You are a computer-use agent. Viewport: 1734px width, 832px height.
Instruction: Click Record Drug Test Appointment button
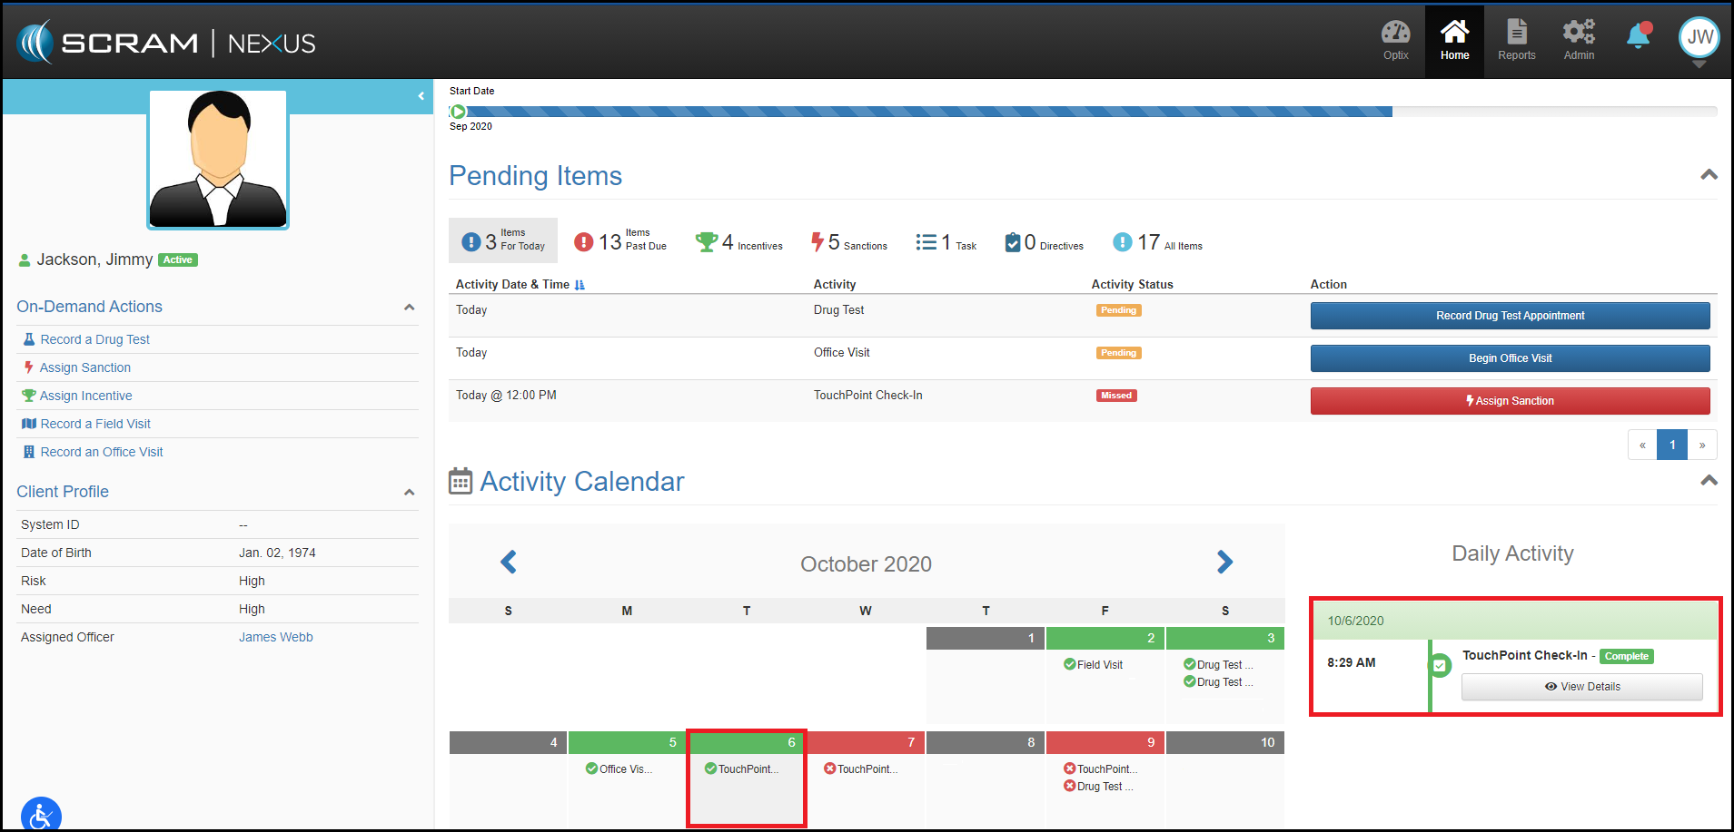pyautogui.click(x=1510, y=316)
